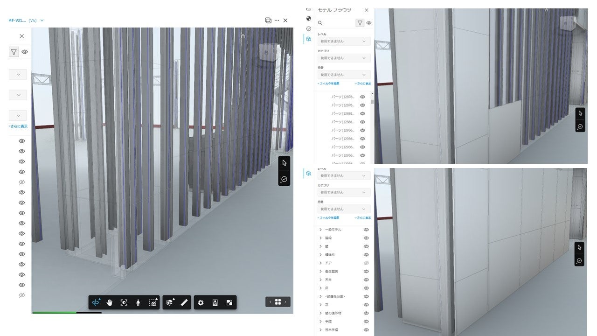Close the モデル ブラウザ panel
The image size is (597, 336).
tap(367, 10)
